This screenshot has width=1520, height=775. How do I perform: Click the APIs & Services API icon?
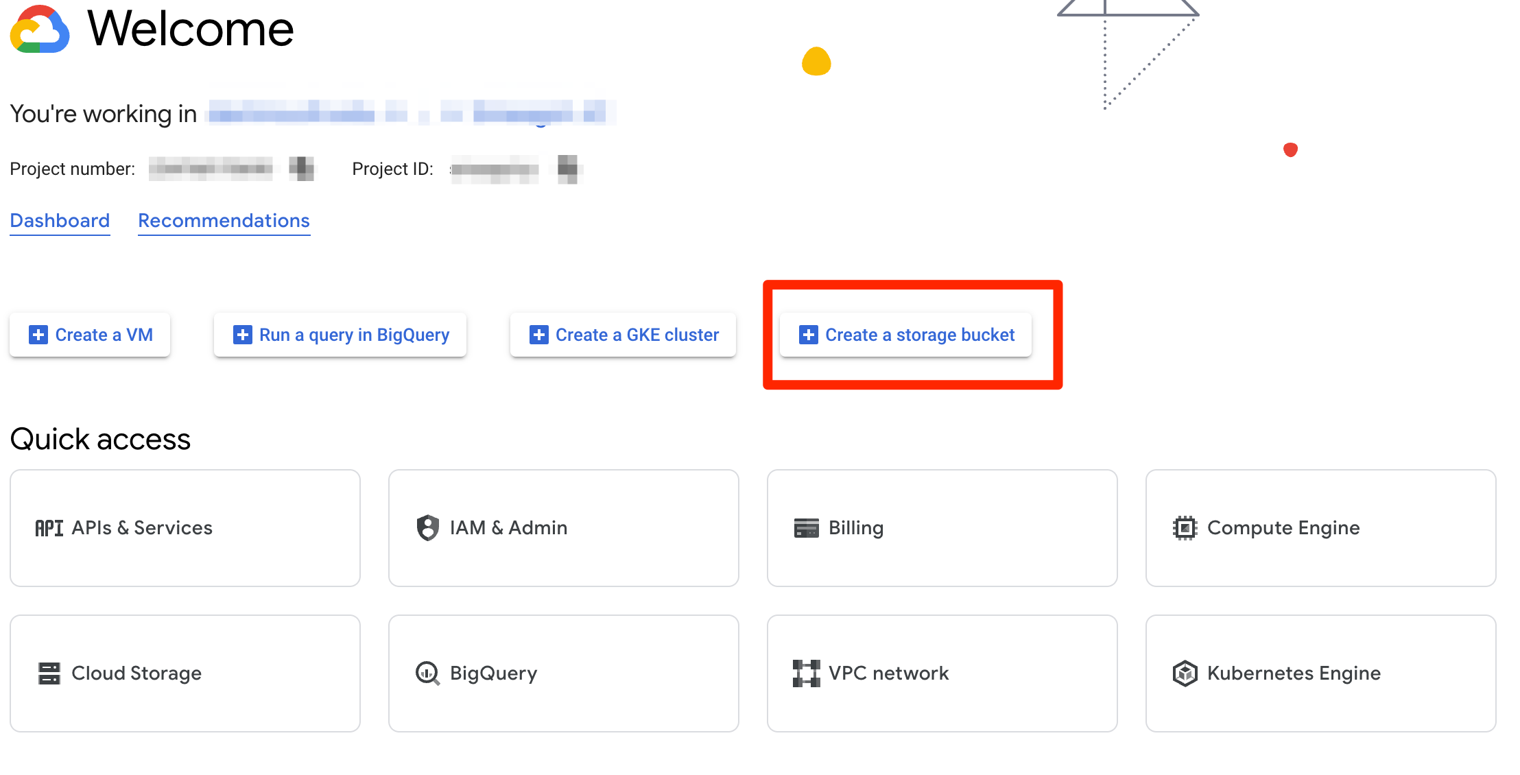pyautogui.click(x=49, y=528)
